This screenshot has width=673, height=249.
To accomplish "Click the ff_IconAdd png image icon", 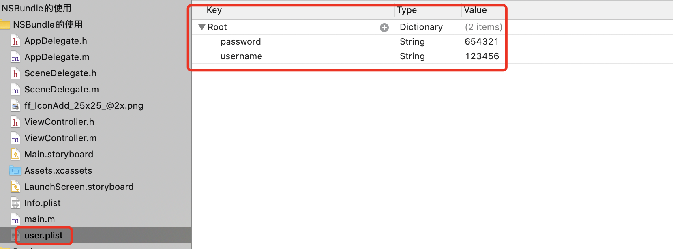I will (x=15, y=106).
